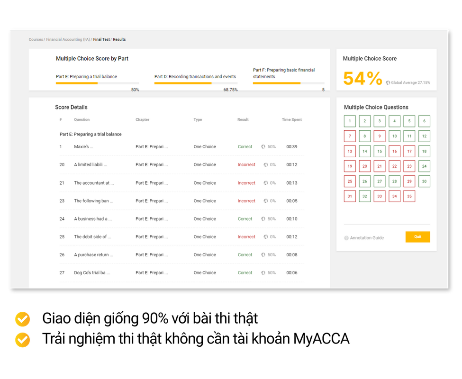This screenshot has height=379, width=462.
Task: Open 'The debit side of ...' question
Action: (181, 237)
